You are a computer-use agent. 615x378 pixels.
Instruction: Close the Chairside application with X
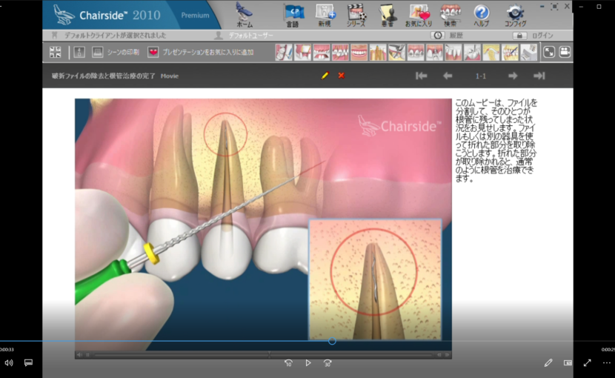[x=567, y=7]
